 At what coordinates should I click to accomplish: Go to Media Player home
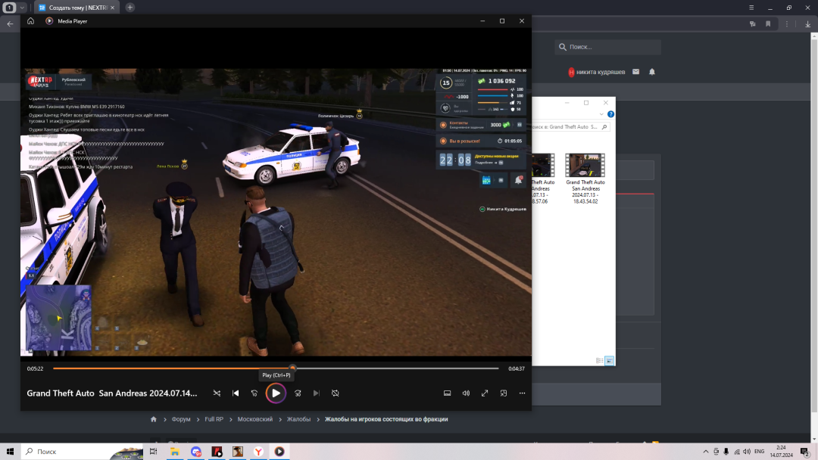[x=31, y=21]
